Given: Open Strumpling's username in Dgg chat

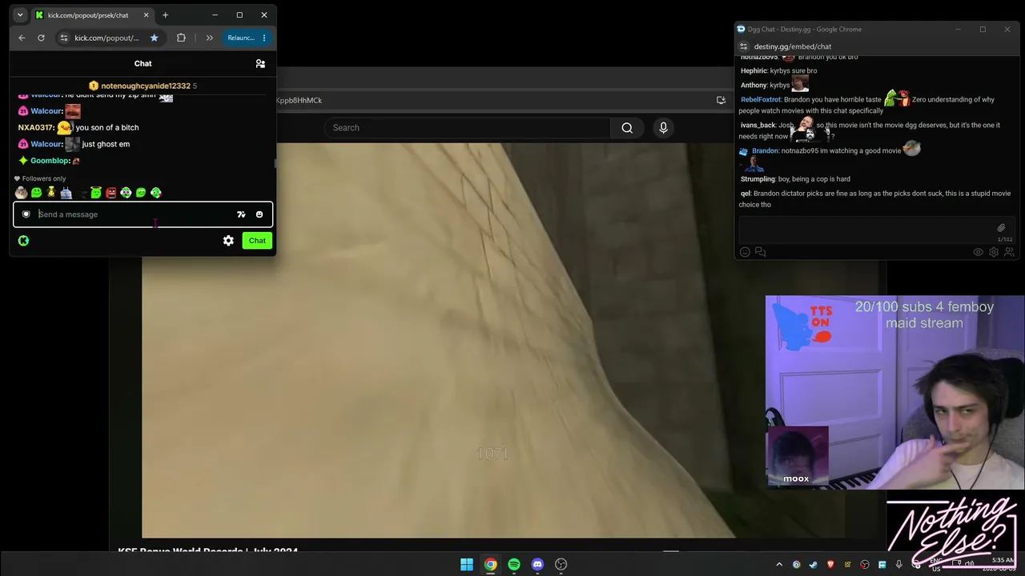Looking at the screenshot, I should click(758, 179).
